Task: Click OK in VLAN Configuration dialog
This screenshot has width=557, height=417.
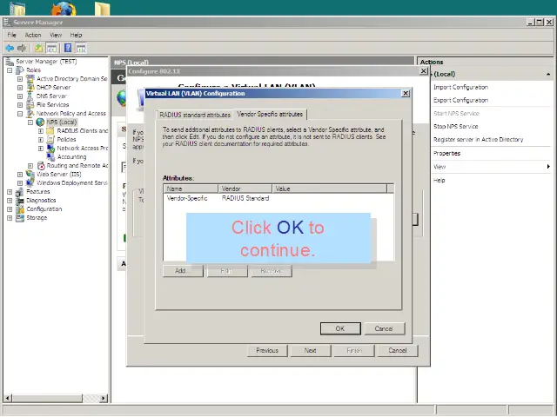Action: [x=340, y=328]
